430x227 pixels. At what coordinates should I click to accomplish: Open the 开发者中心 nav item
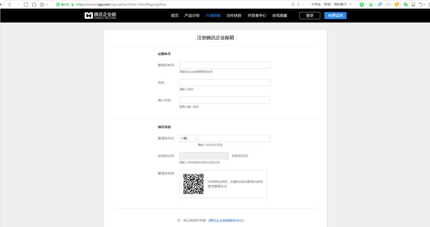tap(257, 16)
